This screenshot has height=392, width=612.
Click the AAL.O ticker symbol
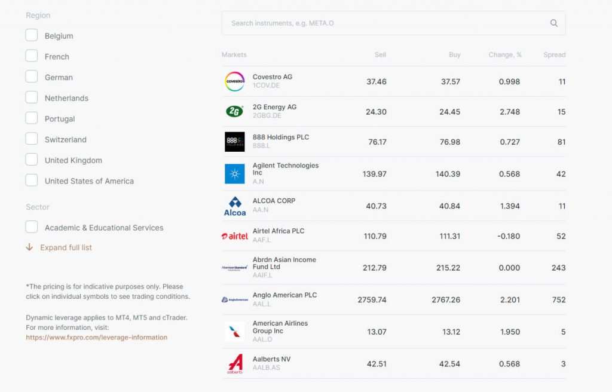tap(262, 339)
